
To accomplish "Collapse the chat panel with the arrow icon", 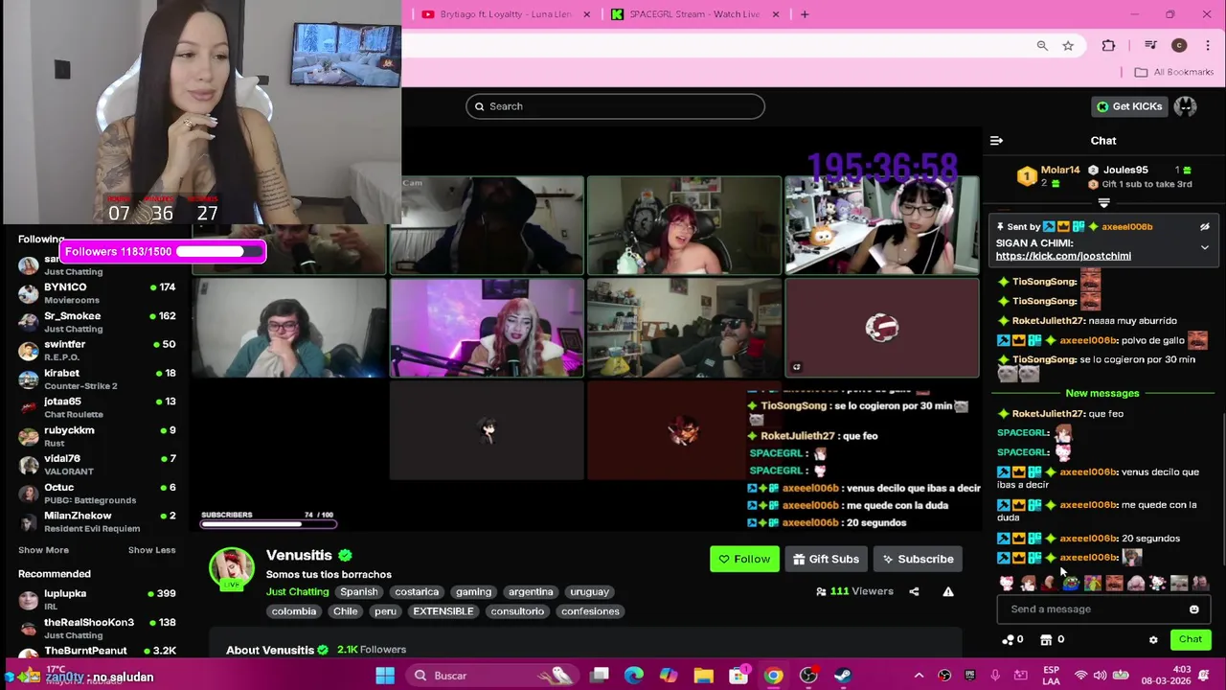I will pos(996,141).
